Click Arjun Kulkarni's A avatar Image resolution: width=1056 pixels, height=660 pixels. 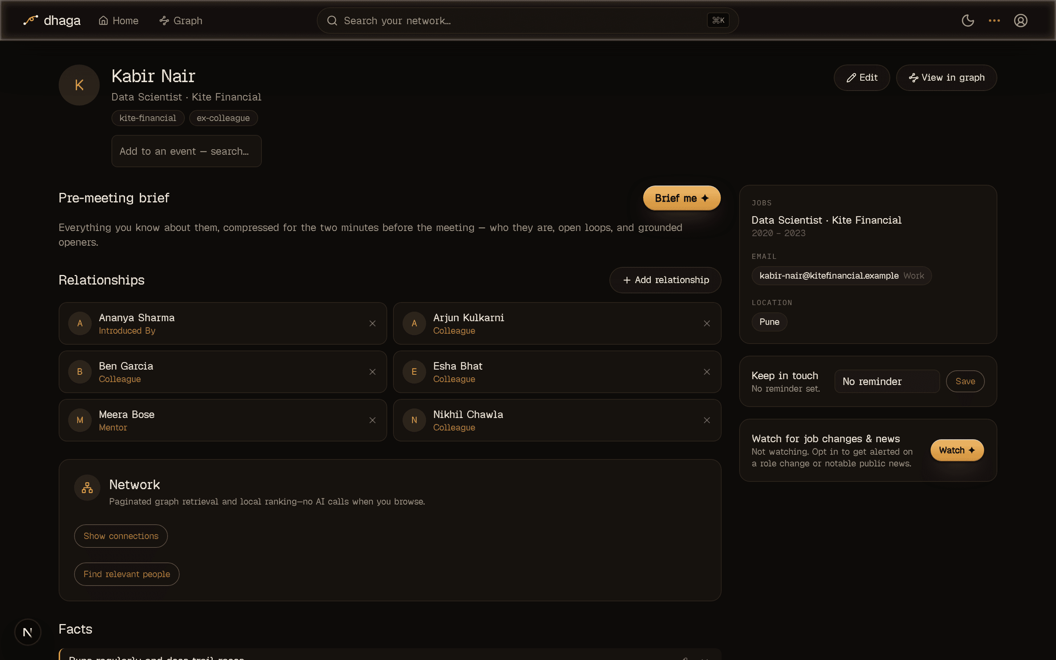tap(414, 323)
